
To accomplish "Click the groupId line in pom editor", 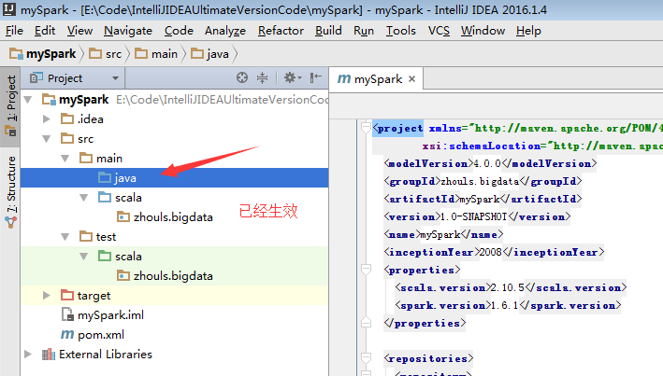I will [483, 181].
